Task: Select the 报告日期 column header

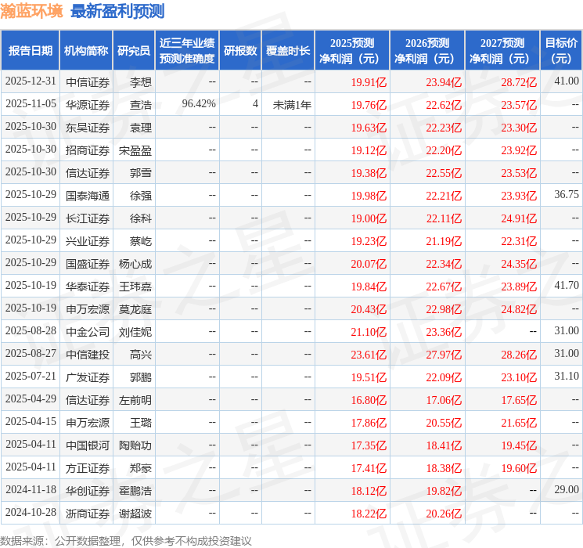Action: pyautogui.click(x=30, y=51)
